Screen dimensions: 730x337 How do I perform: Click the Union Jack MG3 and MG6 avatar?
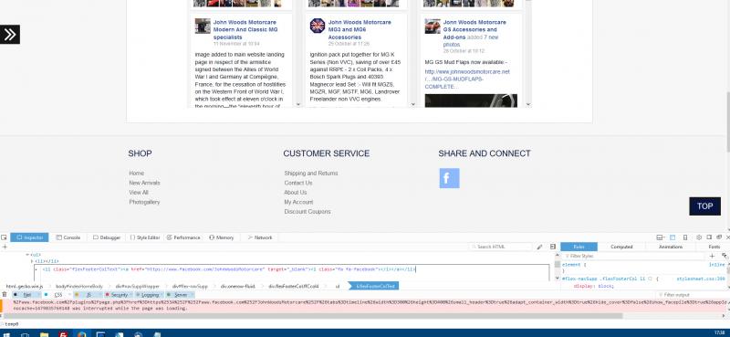[x=318, y=26]
